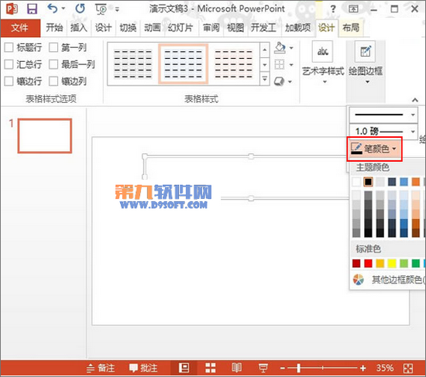Open the 文件 (File) tab
Image resolution: width=426 pixels, height=377 pixels.
(20, 28)
